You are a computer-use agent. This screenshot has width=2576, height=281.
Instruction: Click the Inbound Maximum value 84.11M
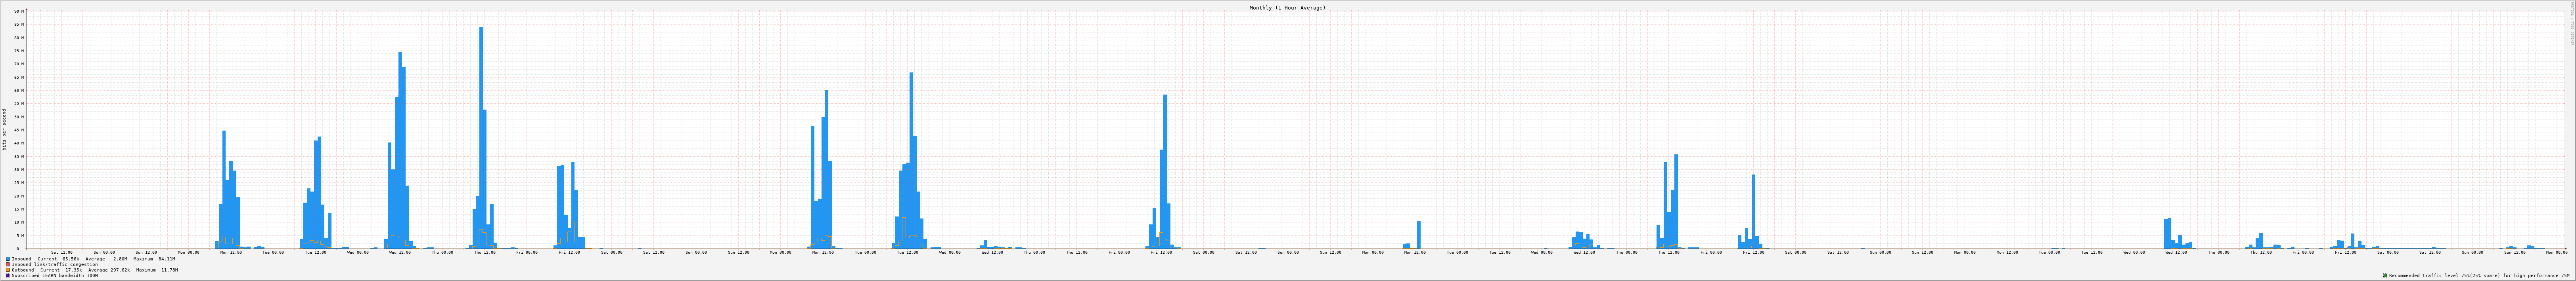(x=166, y=259)
